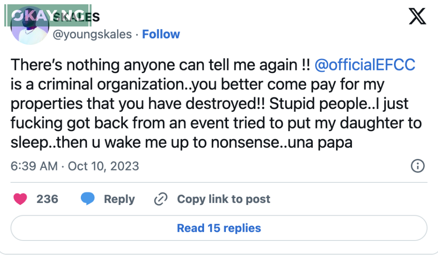Open Read 15 replies
Viewport: 438px width, 255px height.
coord(219,228)
